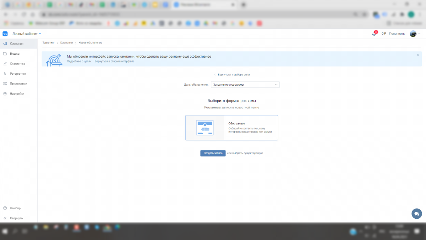Open the Цель объявления dropdown
Viewport: 426px width, 240px height.
point(245,85)
